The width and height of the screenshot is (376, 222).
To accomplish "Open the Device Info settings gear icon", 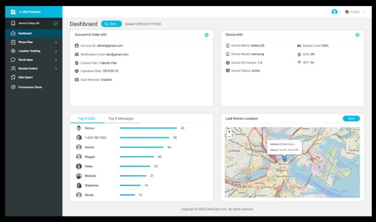I will pyautogui.click(x=357, y=35).
